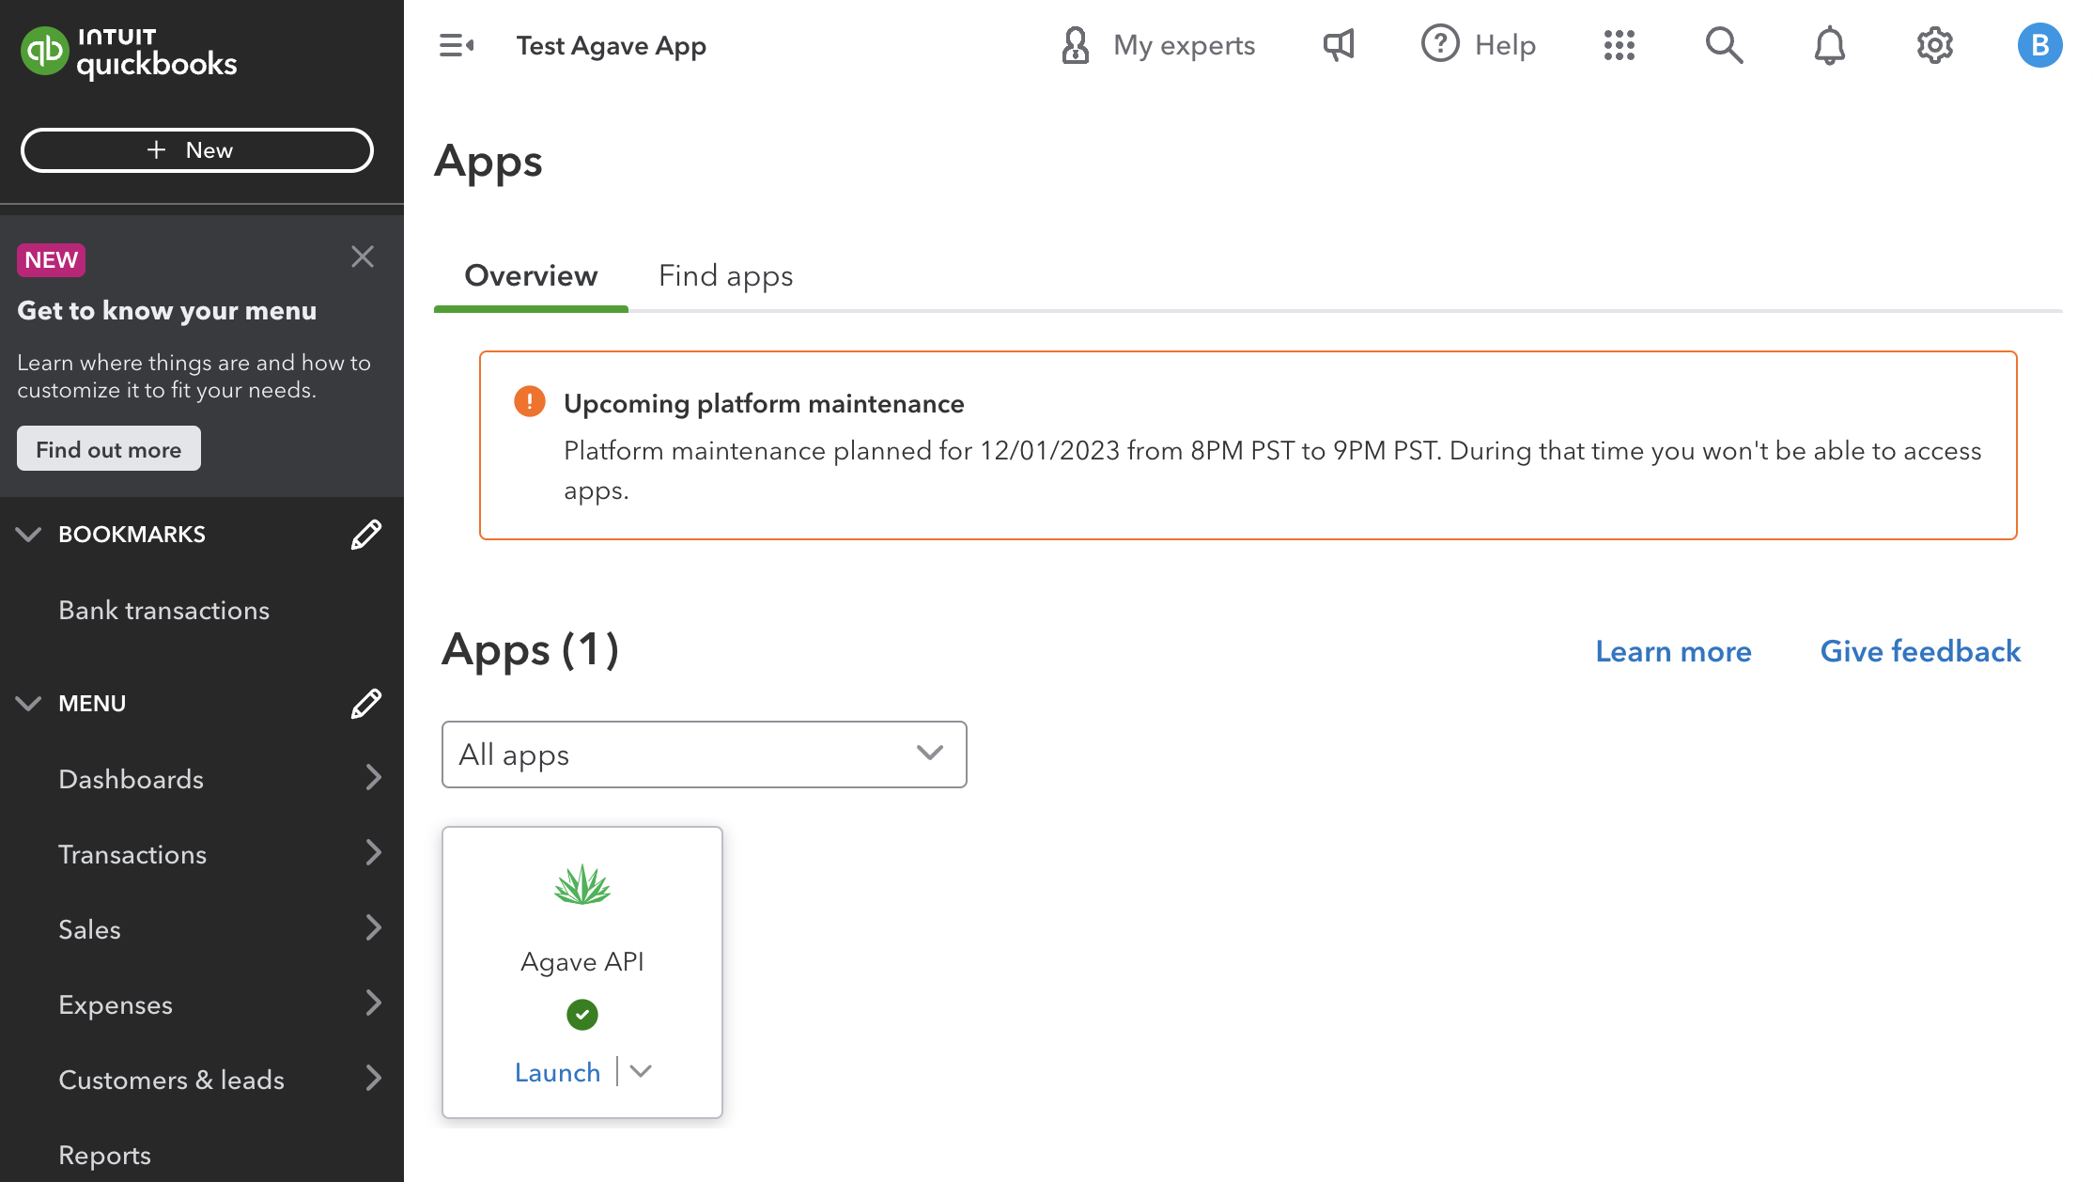Click the Agave API green checkmark status
Viewport: 2093px width, 1182px height.
pos(582,1015)
